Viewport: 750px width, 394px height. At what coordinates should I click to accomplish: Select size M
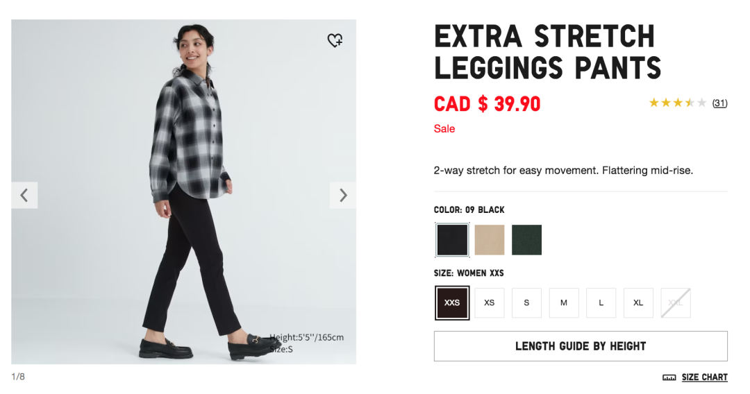564,303
